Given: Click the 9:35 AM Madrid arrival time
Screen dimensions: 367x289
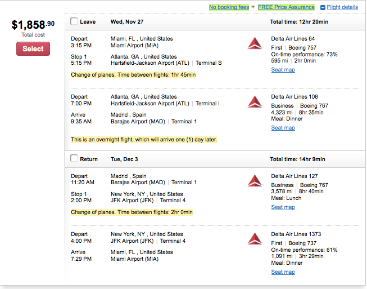Looking at the screenshot, I should [81, 122].
